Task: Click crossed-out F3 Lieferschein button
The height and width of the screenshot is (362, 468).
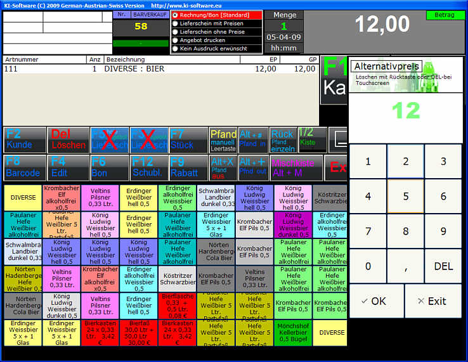Action: (x=149, y=140)
